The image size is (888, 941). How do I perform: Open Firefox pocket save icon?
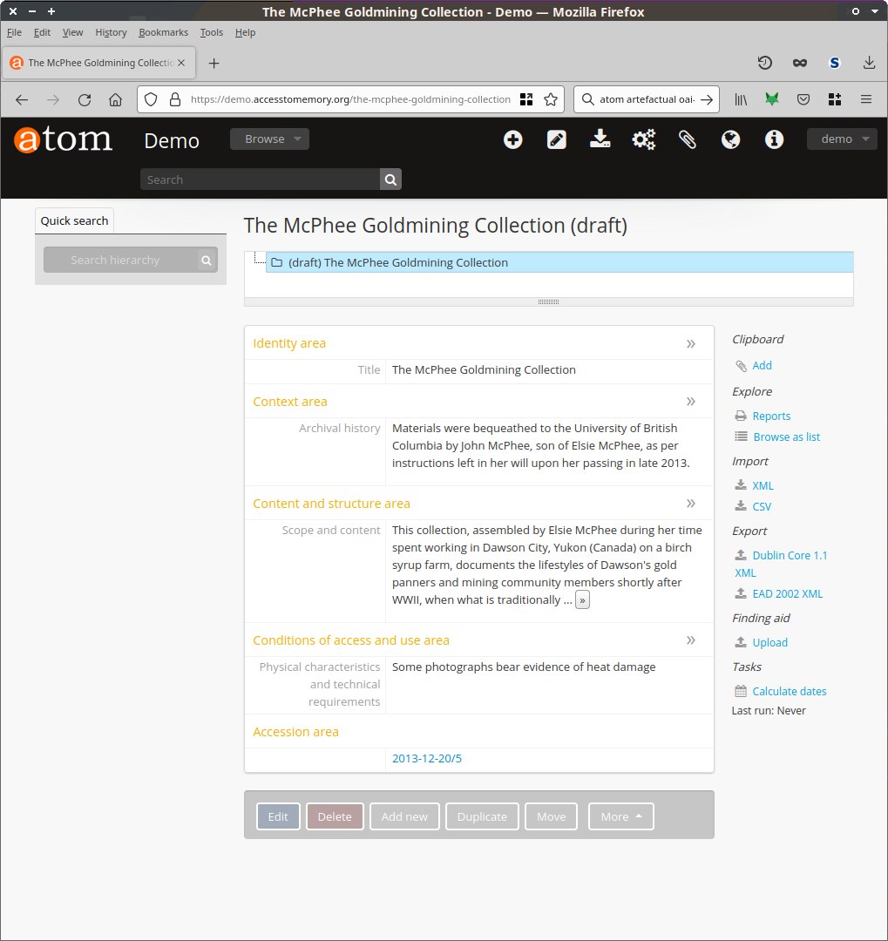tap(803, 99)
